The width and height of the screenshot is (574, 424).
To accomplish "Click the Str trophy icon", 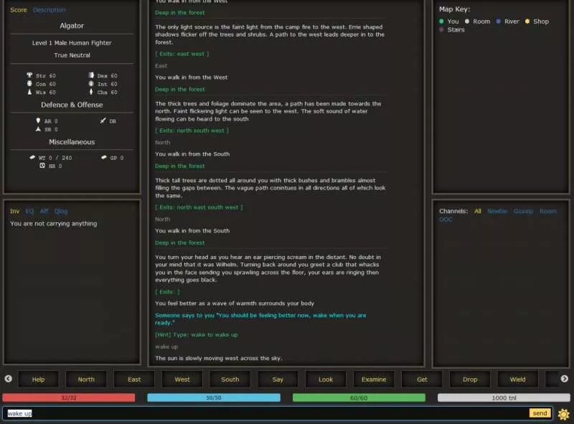I will tap(30, 76).
